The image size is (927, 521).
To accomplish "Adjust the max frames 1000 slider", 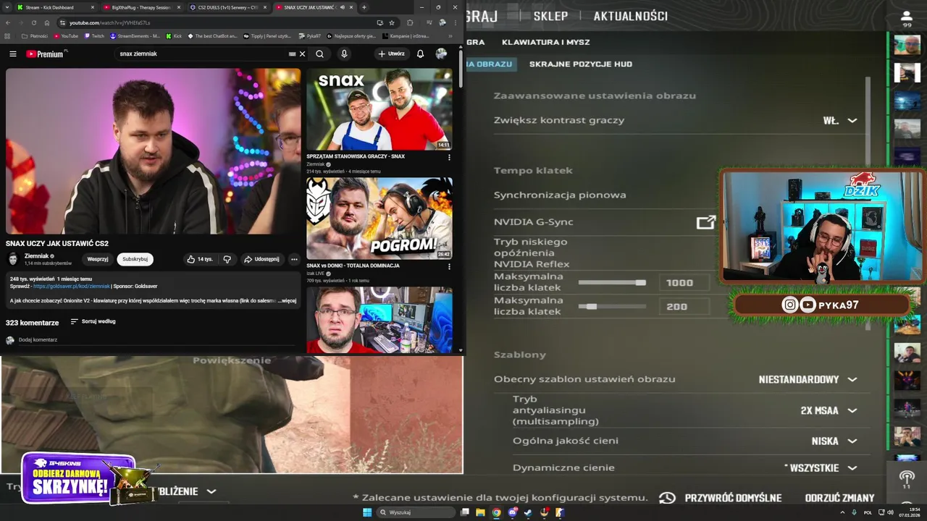I will coord(612,283).
